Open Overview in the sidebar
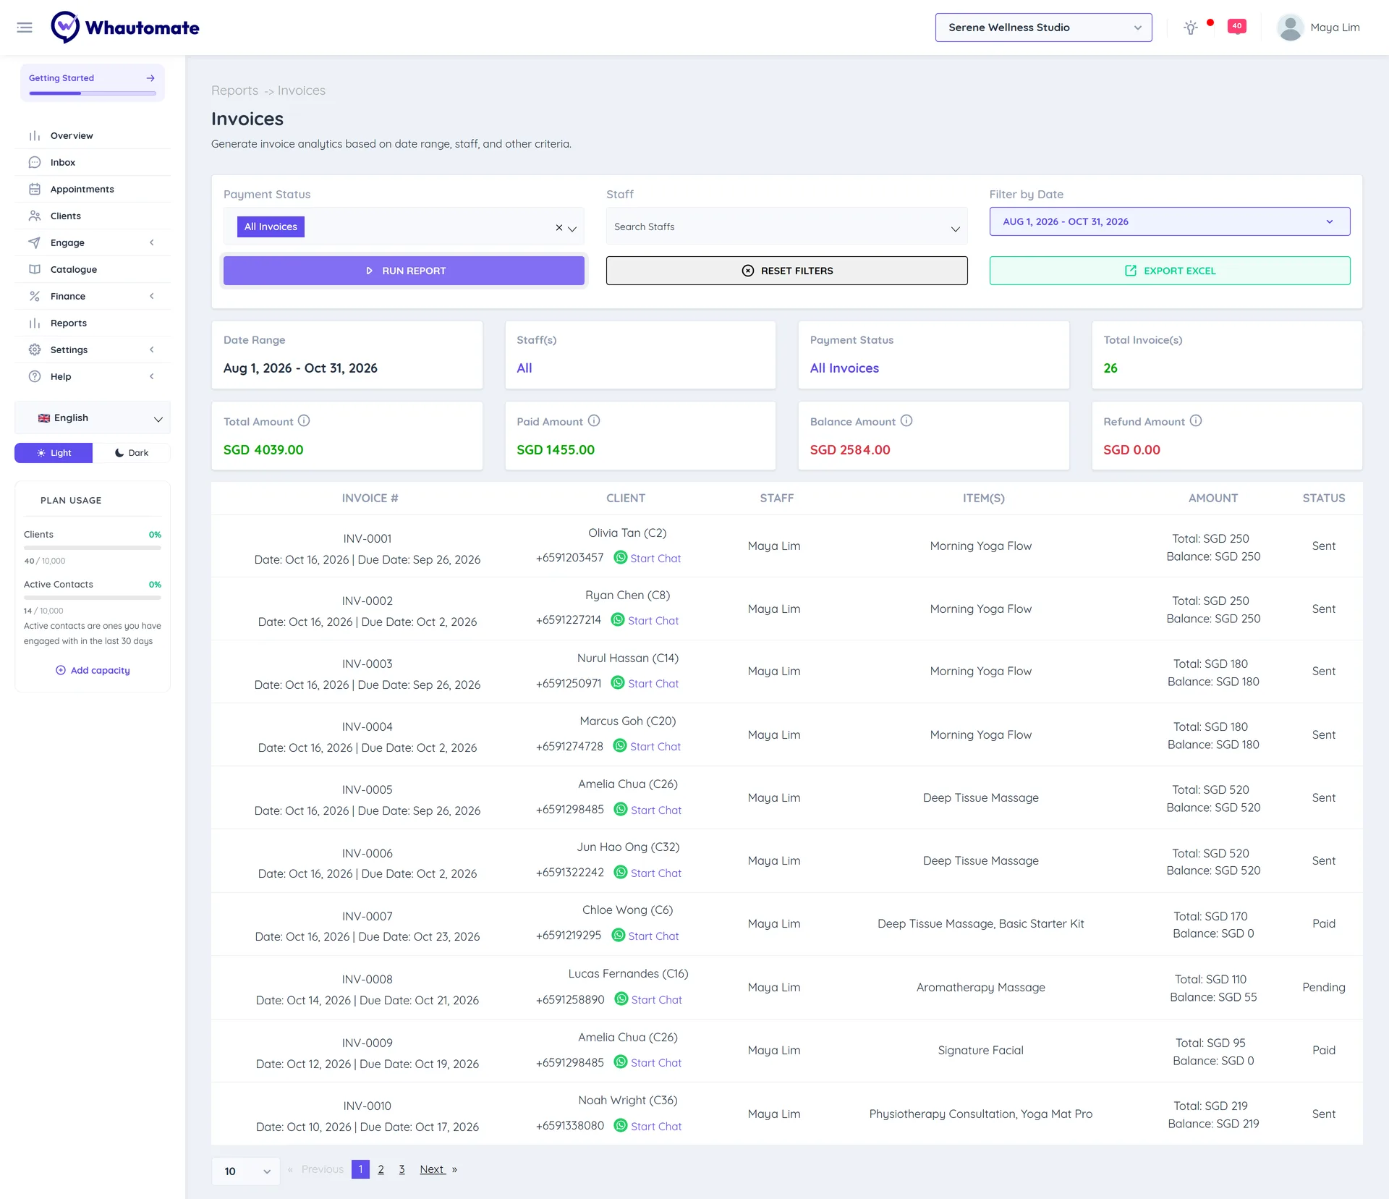The image size is (1389, 1199). click(93, 135)
